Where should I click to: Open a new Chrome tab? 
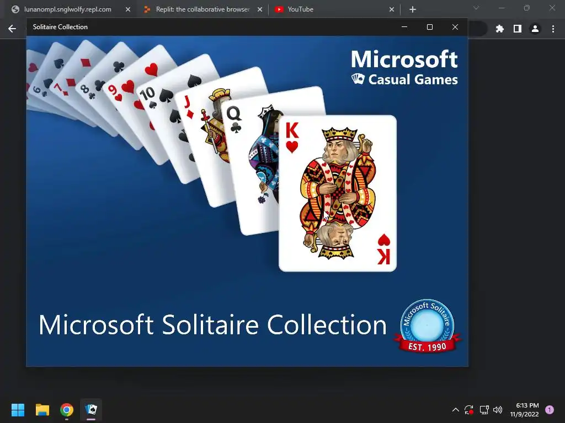click(413, 10)
